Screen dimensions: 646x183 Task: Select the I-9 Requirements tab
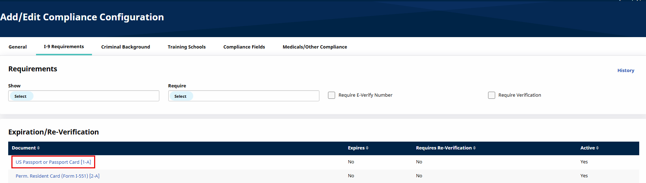coord(64,47)
